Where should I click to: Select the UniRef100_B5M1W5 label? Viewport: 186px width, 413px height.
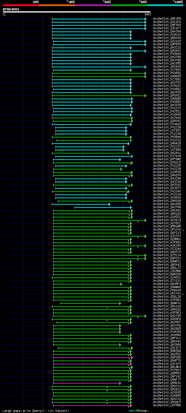(167, 226)
